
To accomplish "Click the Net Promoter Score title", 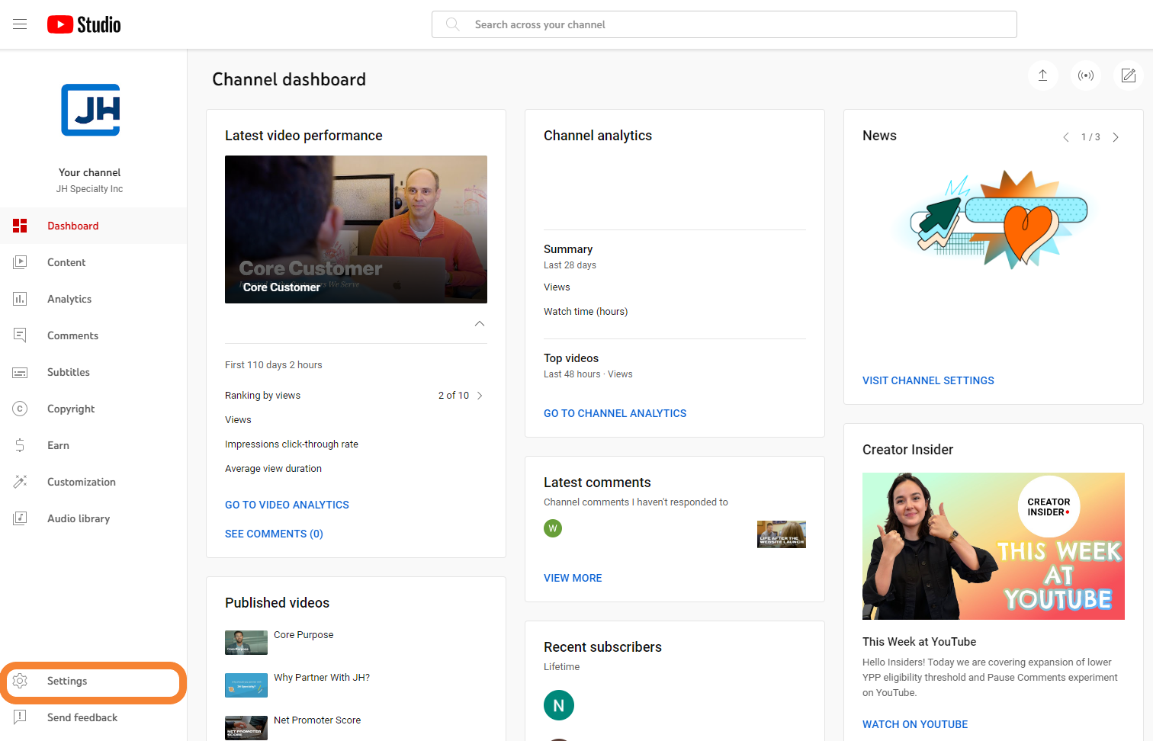I will [317, 720].
